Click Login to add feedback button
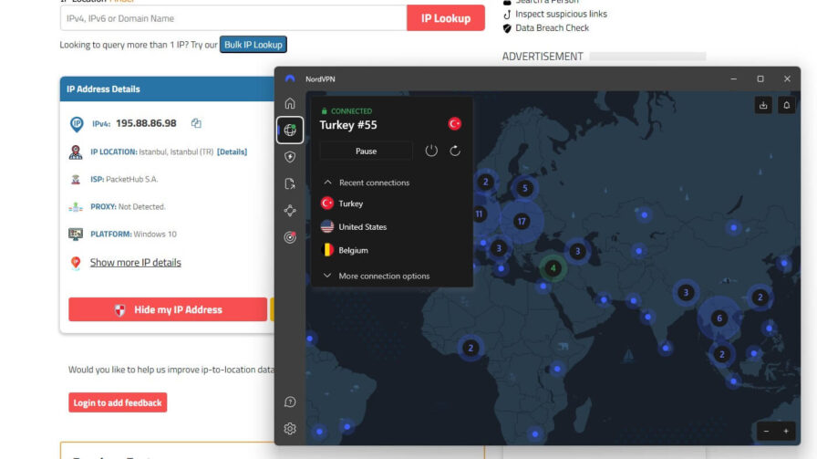The height and width of the screenshot is (459, 817). click(118, 402)
